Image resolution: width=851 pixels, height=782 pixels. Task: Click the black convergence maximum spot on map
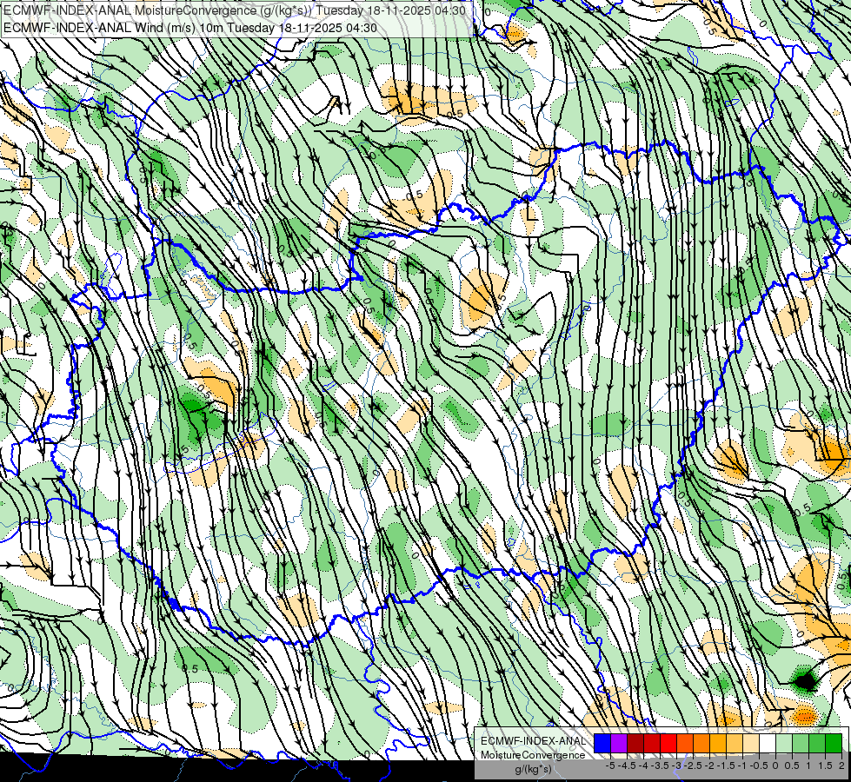(806, 680)
